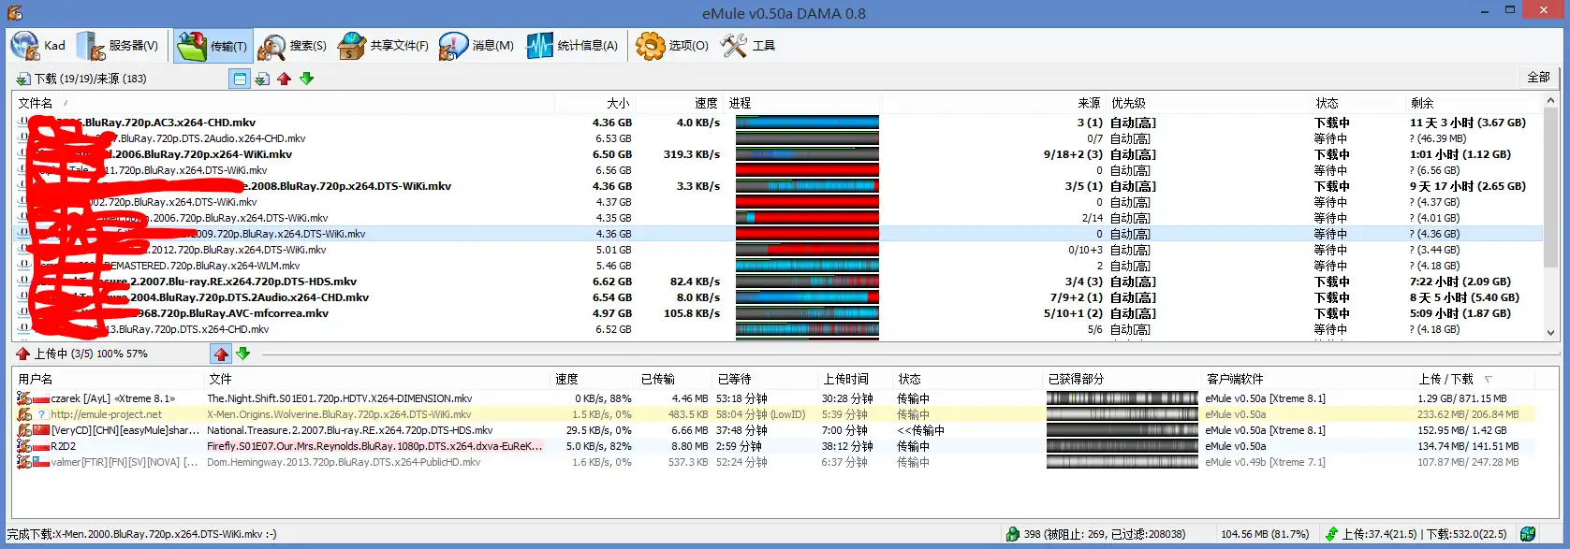
Task: Click the eMule application icon in title bar
Action: [14, 13]
